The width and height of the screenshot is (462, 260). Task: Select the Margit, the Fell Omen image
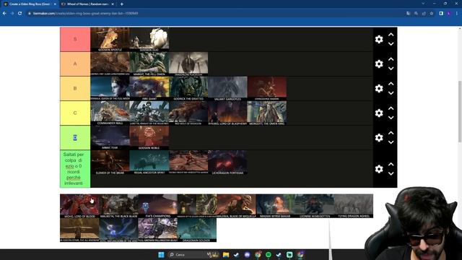tap(149, 64)
